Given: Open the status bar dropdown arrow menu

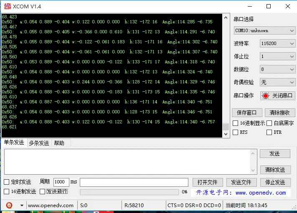Looking at the screenshot, I should tap(22, 205).
